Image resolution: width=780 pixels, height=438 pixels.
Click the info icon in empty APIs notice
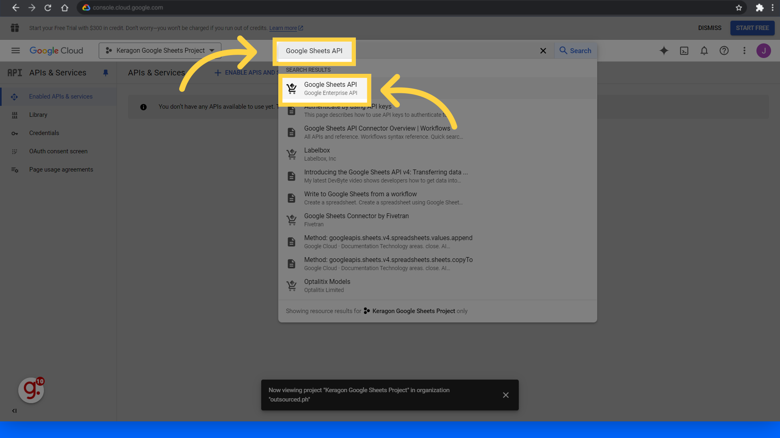pyautogui.click(x=143, y=107)
